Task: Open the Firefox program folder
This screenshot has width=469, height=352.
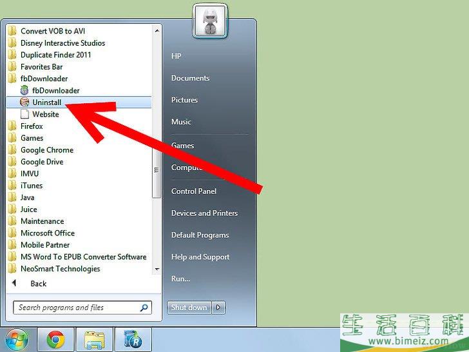Action: [32, 126]
